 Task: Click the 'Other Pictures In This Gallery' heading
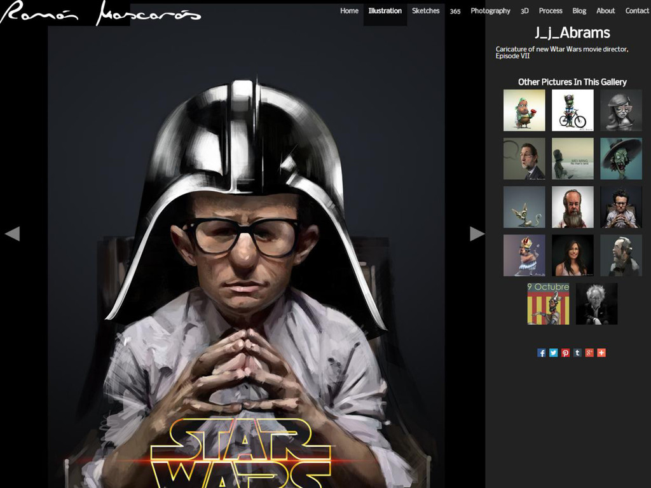click(x=572, y=82)
